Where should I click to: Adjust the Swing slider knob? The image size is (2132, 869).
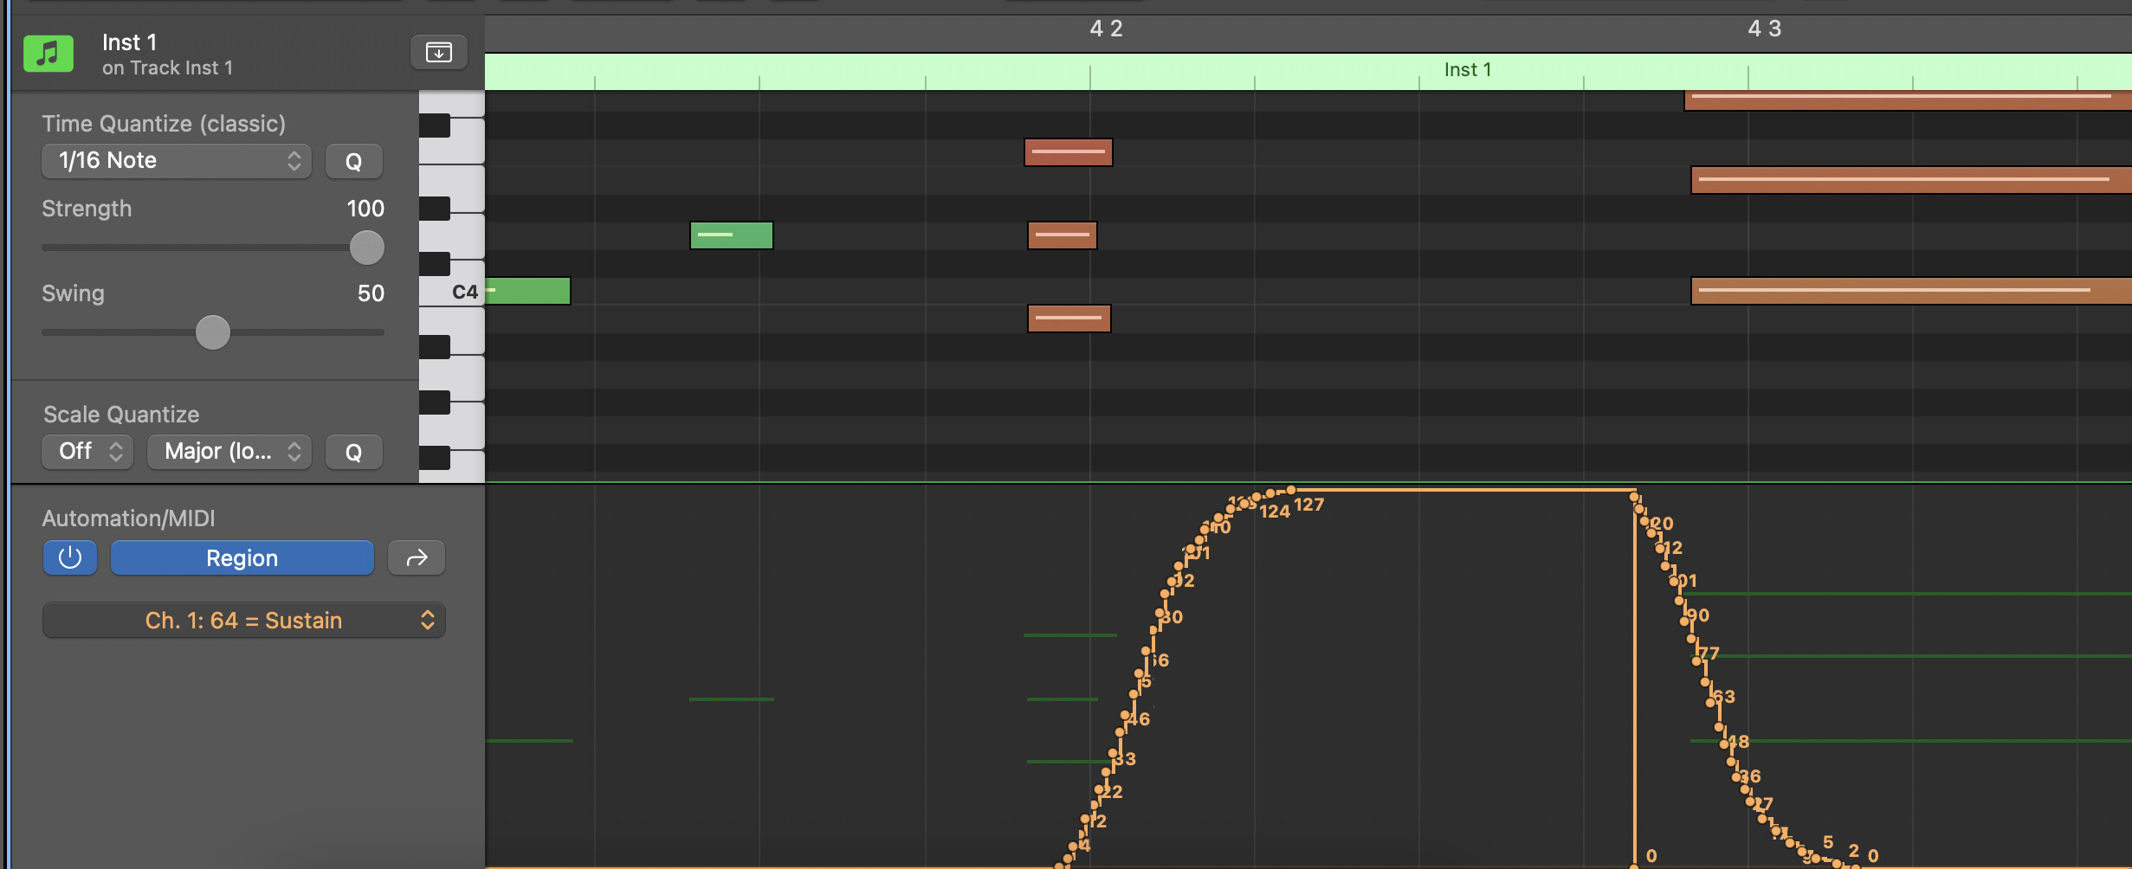[x=213, y=332]
